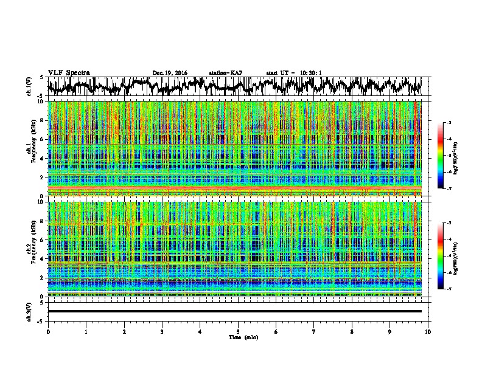Click the ch.1 spectrogram color bar

[440, 156]
